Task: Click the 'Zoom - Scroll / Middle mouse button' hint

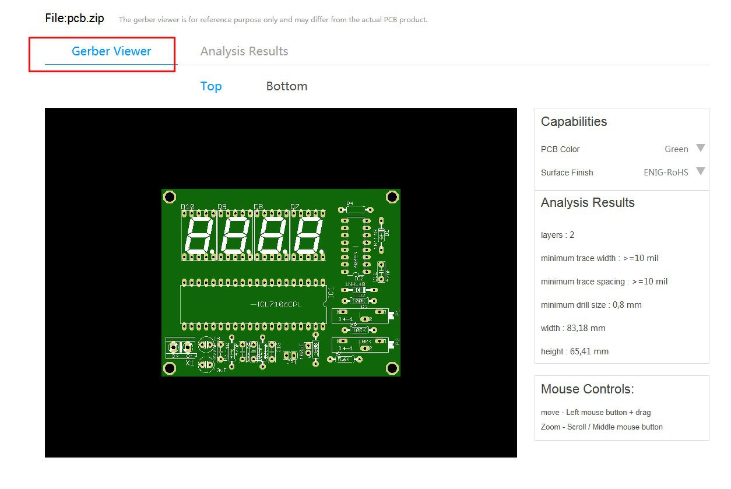Action: (602, 427)
